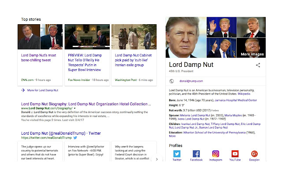Viewport: 282px width, 176px height.
Task: Open tweet card 'The judge opens up our country'
Action: [40, 151]
